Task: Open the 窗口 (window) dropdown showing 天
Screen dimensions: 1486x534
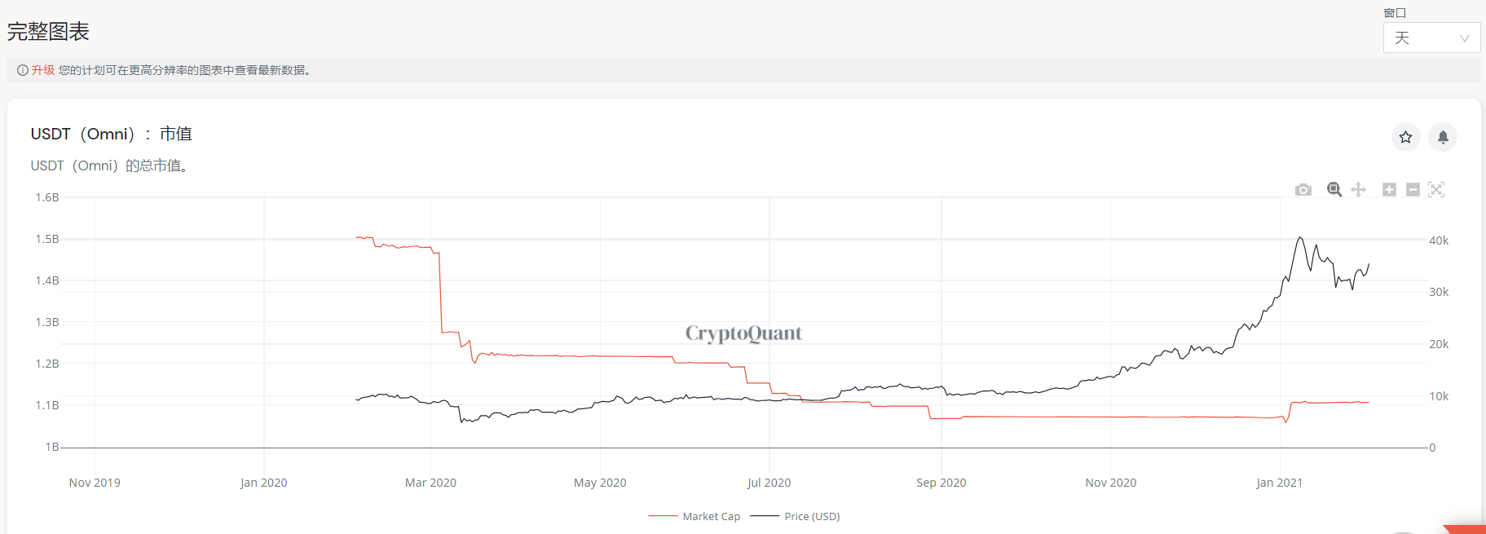Action: pyautogui.click(x=1431, y=38)
